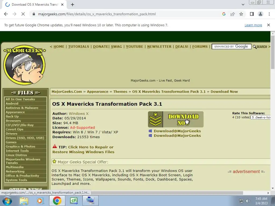The image size is (275, 206).
Task: Expand the tab search chevron
Action: coord(243,5)
